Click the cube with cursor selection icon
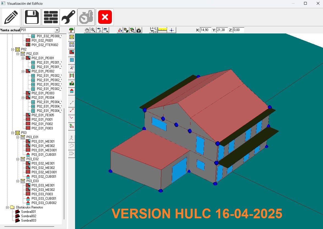The height and width of the screenshot is (229, 323). pyautogui.click(x=132, y=30)
